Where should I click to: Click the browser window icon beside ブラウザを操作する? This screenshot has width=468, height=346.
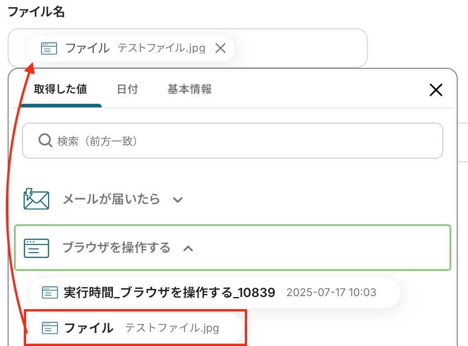pos(36,248)
